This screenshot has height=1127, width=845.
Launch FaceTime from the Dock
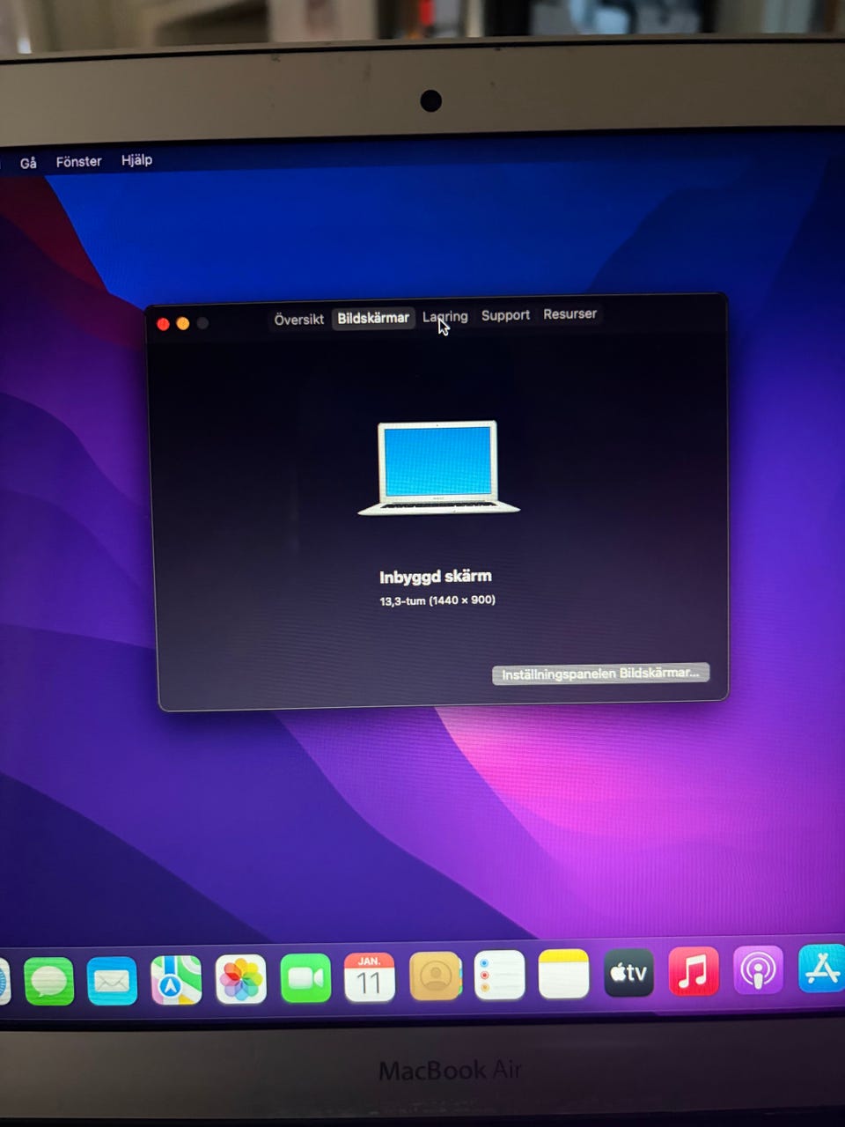coord(305,978)
